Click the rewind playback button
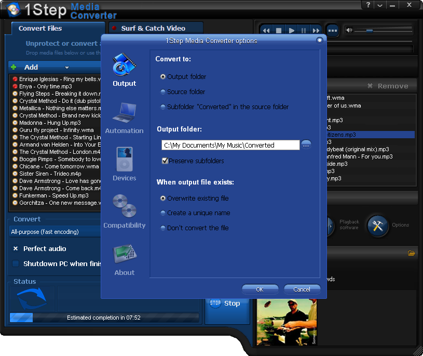423x356 pixels. tap(266, 31)
